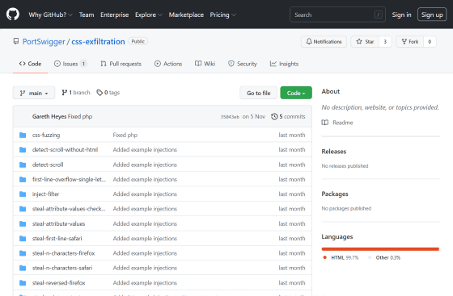The width and height of the screenshot is (453, 296).
Task: Click the detect-scroll folder icon
Action: 23,165
